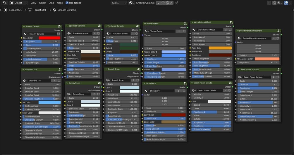Collapse the Snow and Ice node

23,69
